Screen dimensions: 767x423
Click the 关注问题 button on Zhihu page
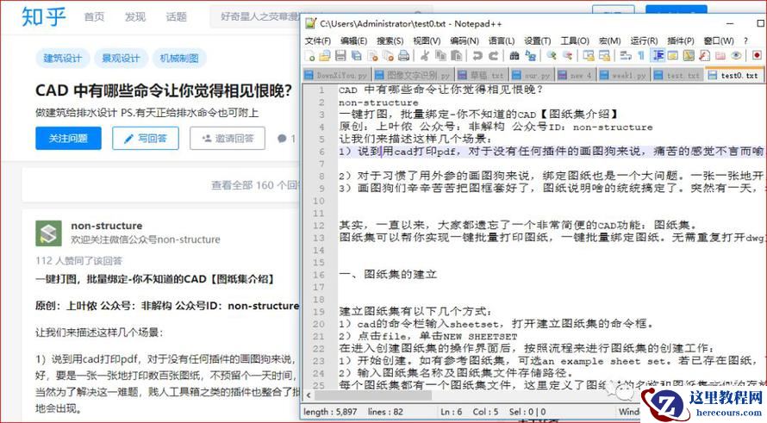68,139
